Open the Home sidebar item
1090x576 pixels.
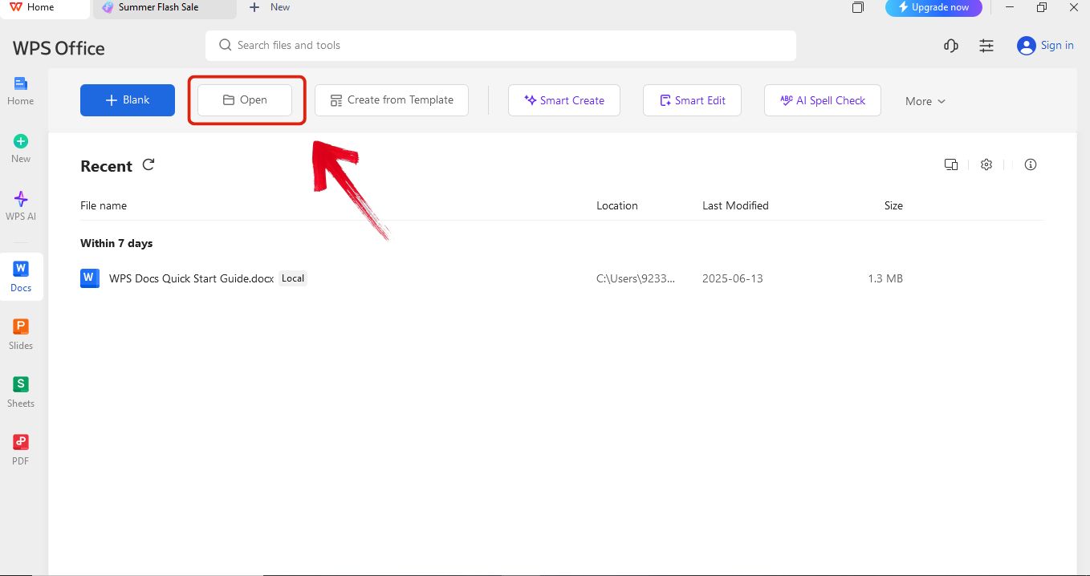pos(20,91)
